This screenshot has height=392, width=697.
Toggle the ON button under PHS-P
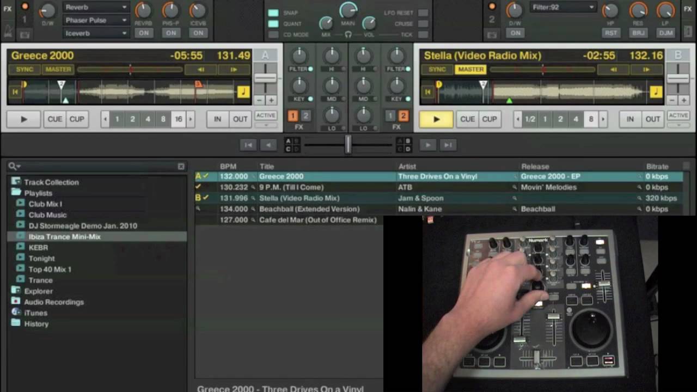click(x=171, y=33)
